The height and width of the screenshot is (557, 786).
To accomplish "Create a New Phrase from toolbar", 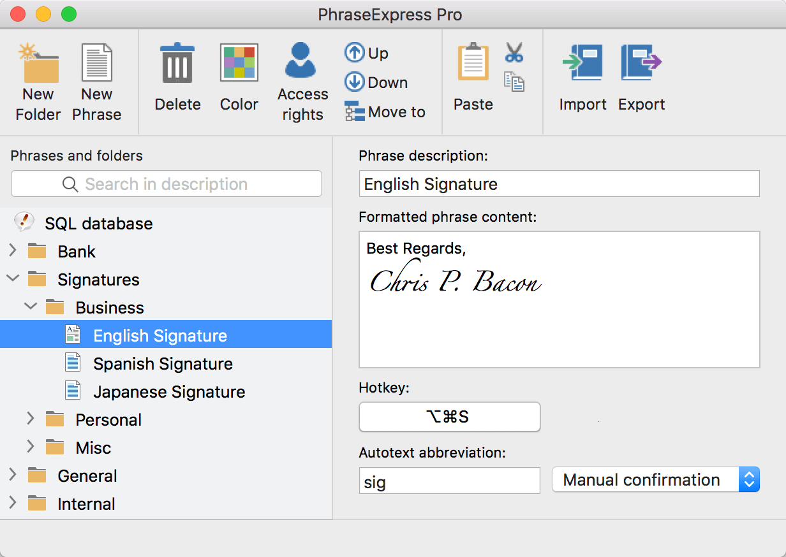I will [x=96, y=64].
